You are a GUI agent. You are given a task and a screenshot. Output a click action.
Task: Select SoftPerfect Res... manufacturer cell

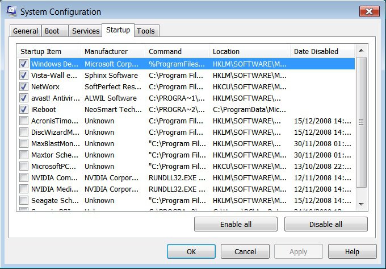pyautogui.click(x=113, y=87)
